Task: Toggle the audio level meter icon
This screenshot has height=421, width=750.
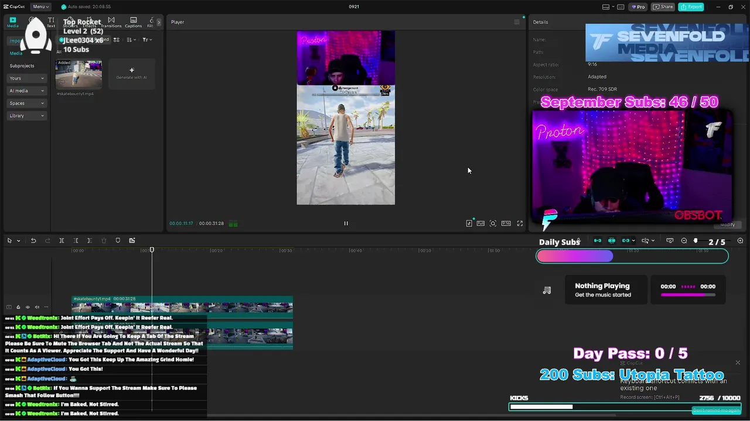Action: [233, 223]
